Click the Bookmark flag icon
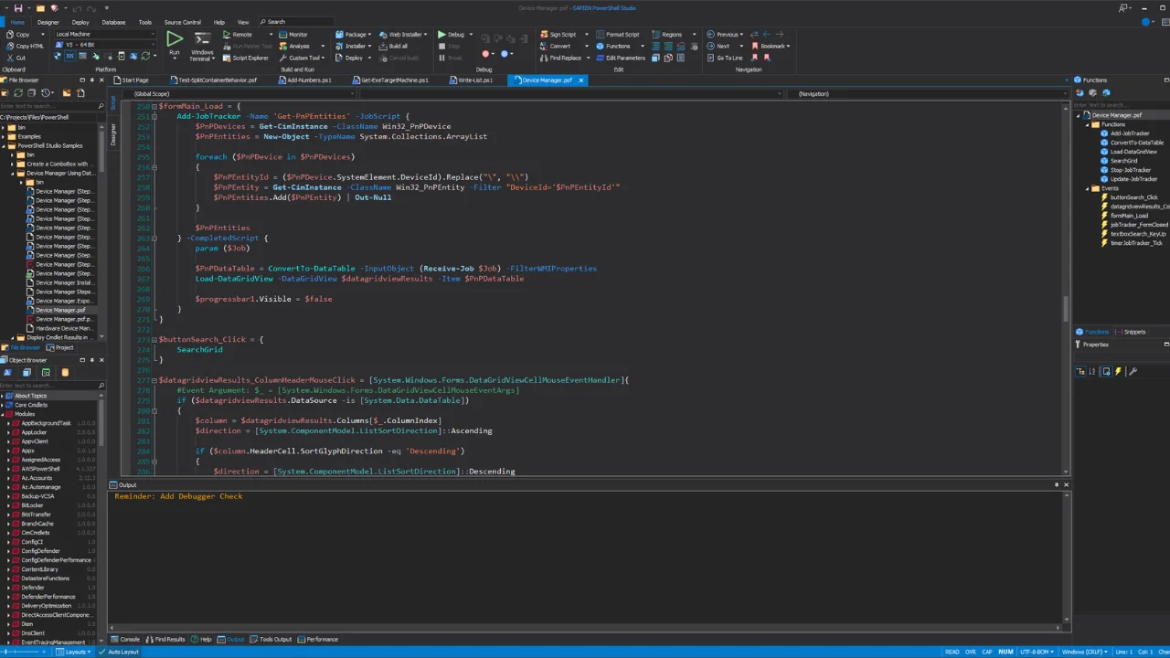Image resolution: width=1170 pixels, height=658 pixels. pyautogui.click(x=756, y=46)
